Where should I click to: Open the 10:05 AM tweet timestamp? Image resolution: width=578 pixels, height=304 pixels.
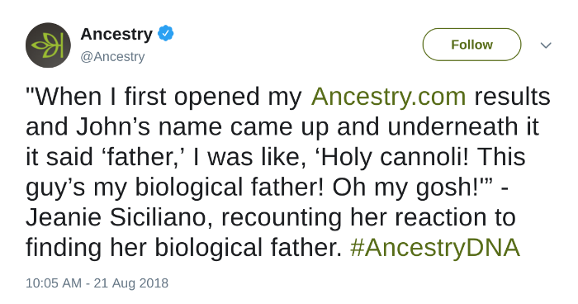tap(54, 283)
